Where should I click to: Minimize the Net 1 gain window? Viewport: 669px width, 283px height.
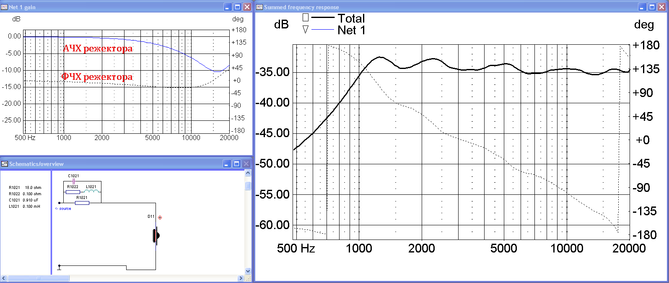click(227, 7)
